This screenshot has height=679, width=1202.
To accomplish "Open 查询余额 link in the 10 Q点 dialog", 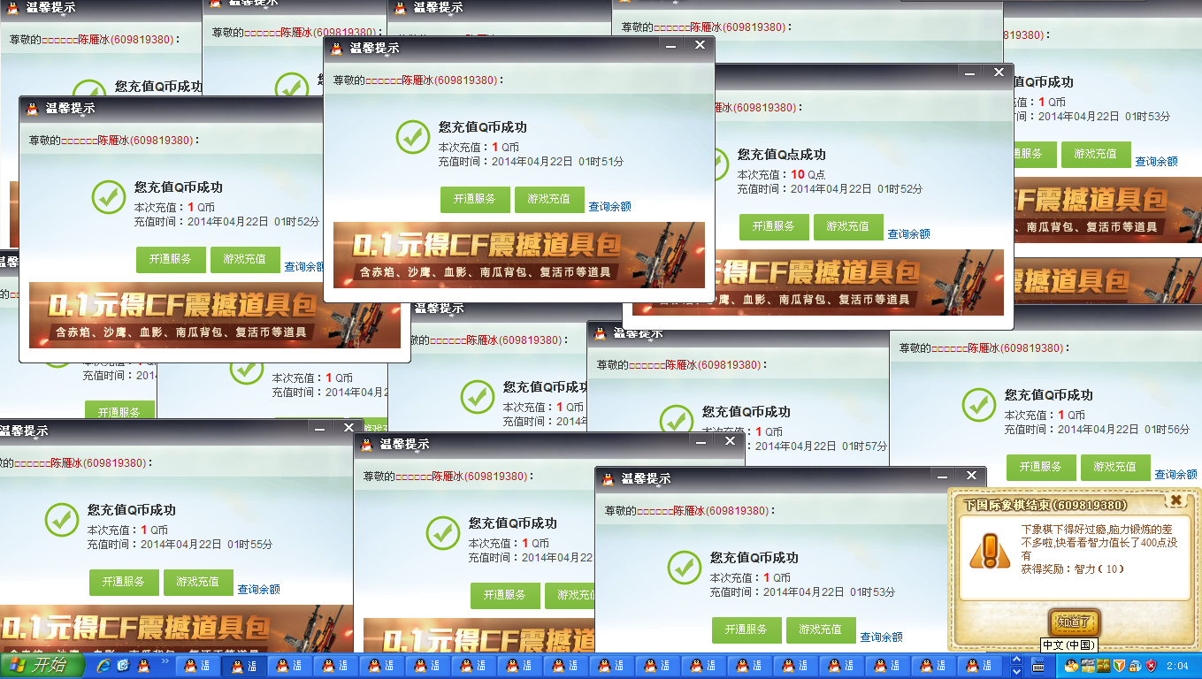I will click(909, 234).
